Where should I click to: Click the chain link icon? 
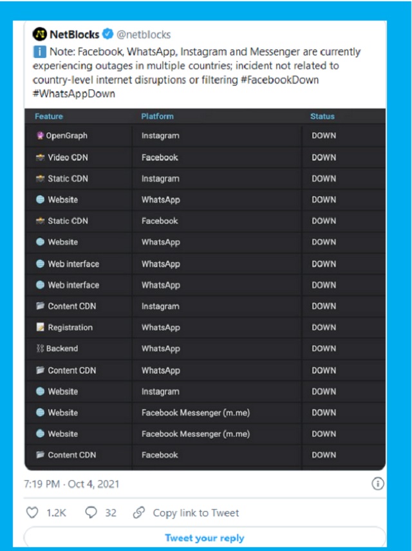point(138,512)
